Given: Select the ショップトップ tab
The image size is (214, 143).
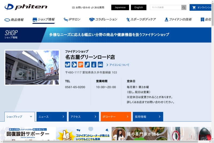Looking at the screenshot, I should click(20, 117).
